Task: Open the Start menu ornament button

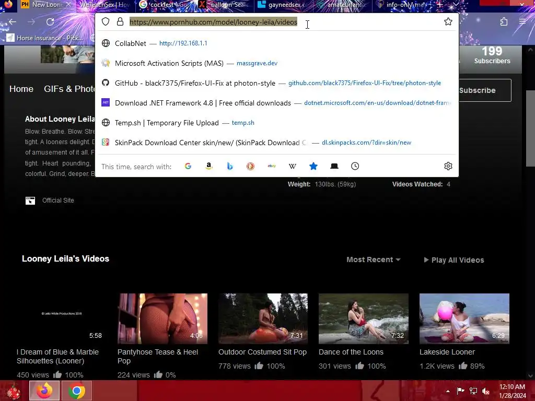Action: [14, 391]
